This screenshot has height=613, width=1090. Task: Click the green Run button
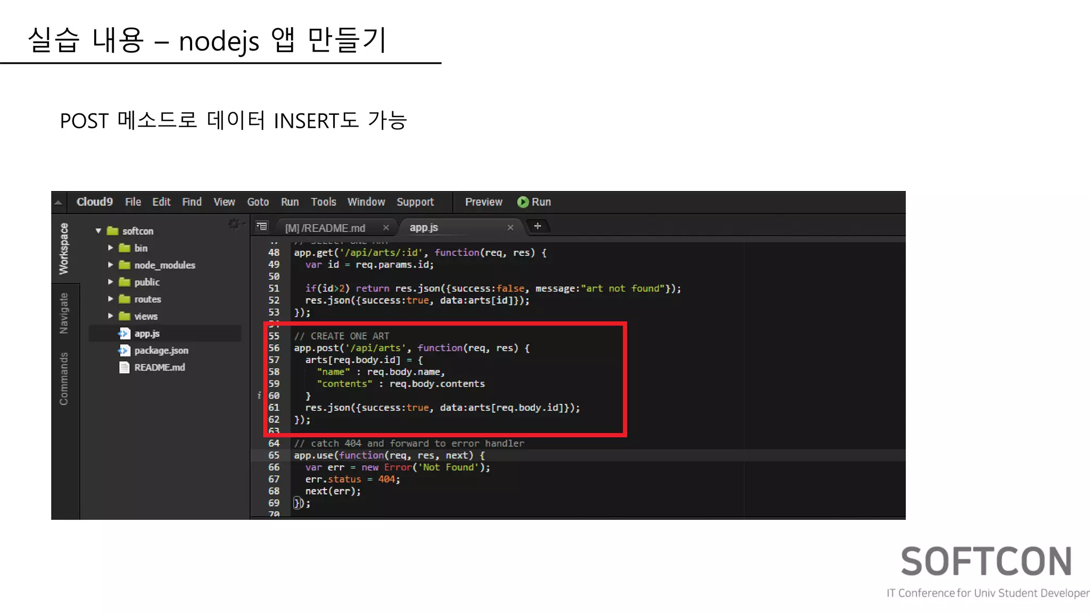coord(534,202)
